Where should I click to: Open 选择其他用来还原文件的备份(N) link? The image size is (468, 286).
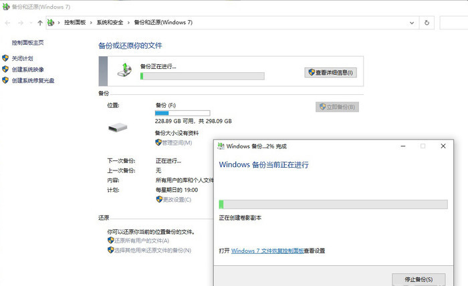point(153,250)
